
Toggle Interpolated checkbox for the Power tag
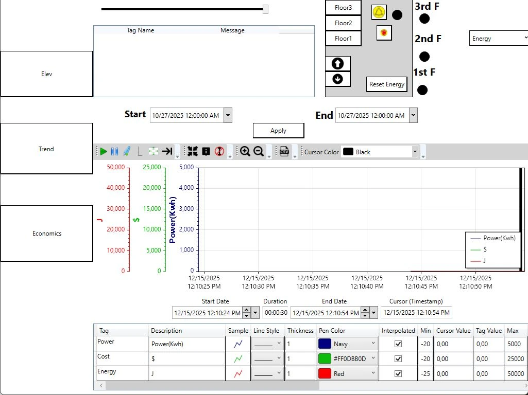tap(398, 344)
